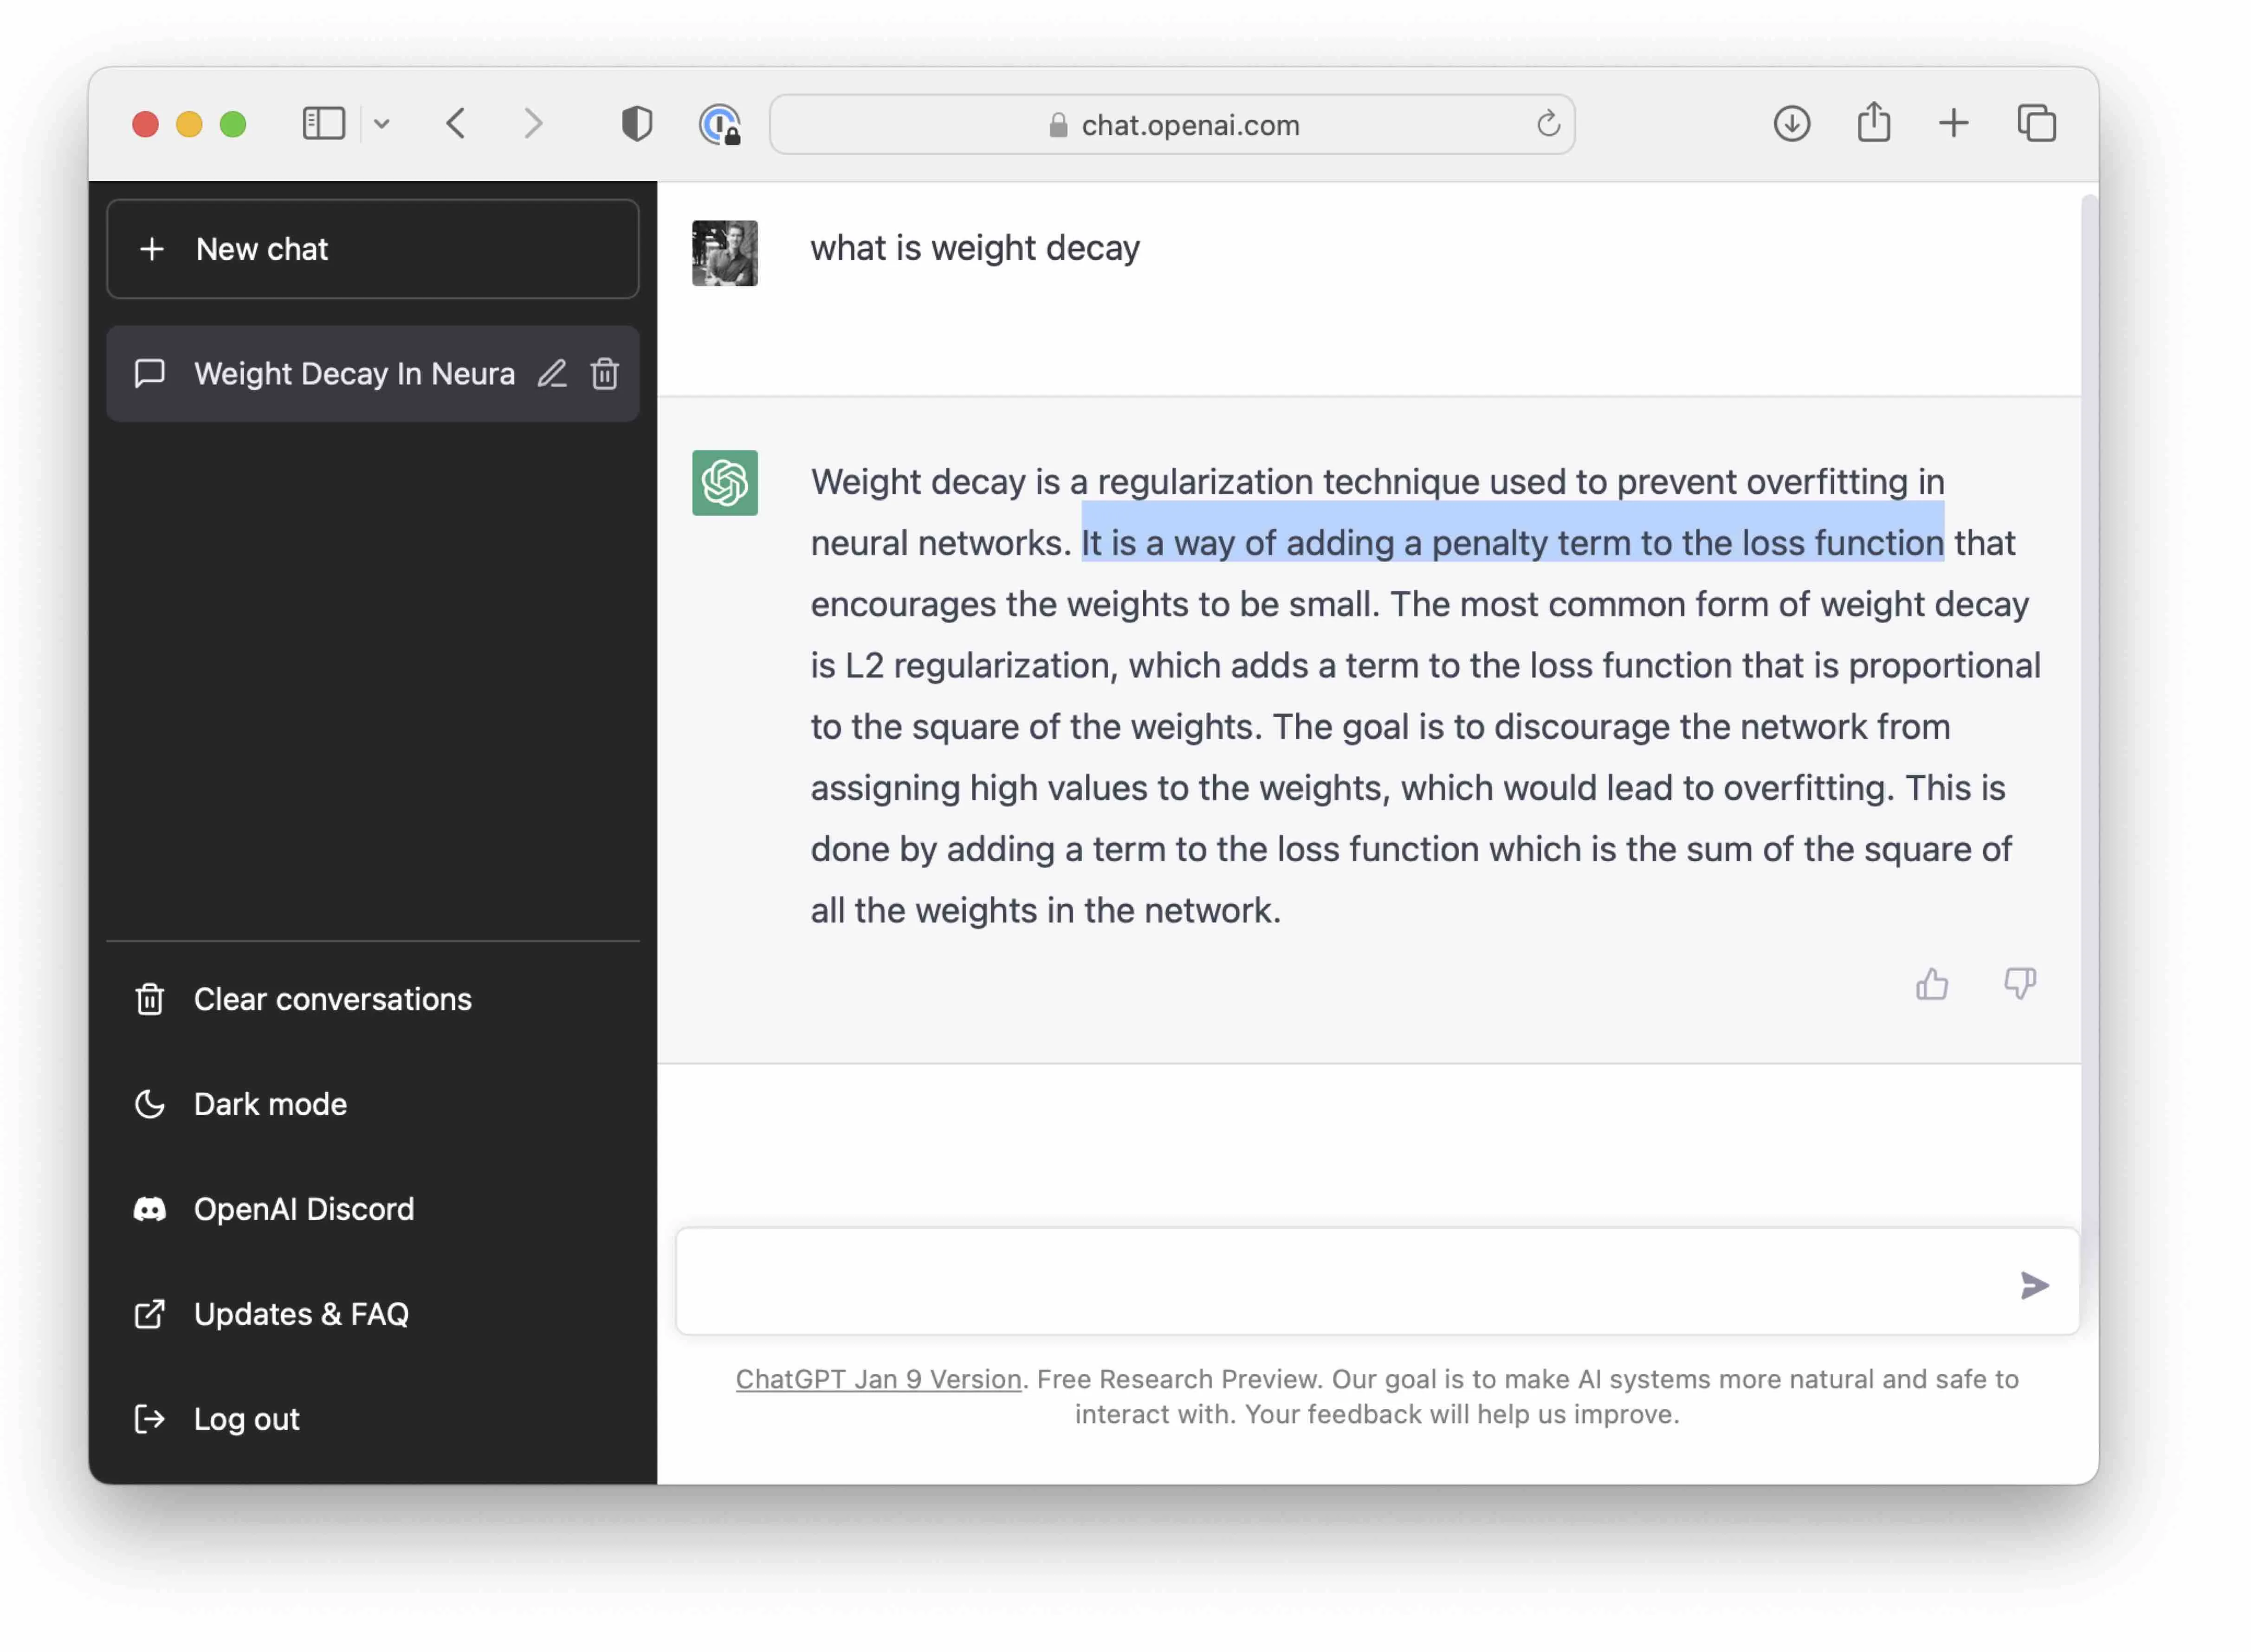The image size is (2251, 1652).
Task: Open ChatGPT Jan 9 Version link
Action: point(878,1379)
